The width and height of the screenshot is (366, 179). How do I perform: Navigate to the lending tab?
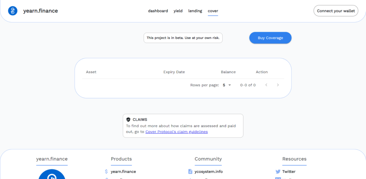pyautogui.click(x=195, y=11)
